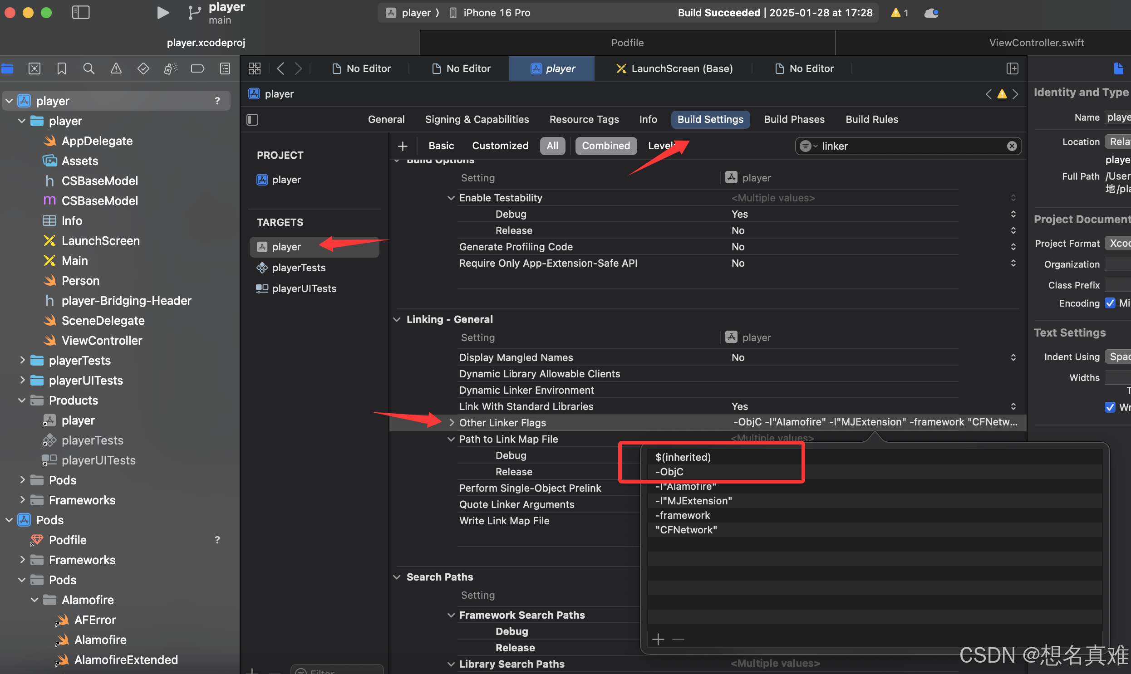Click the Add Editor split icon

[x=1012, y=68]
